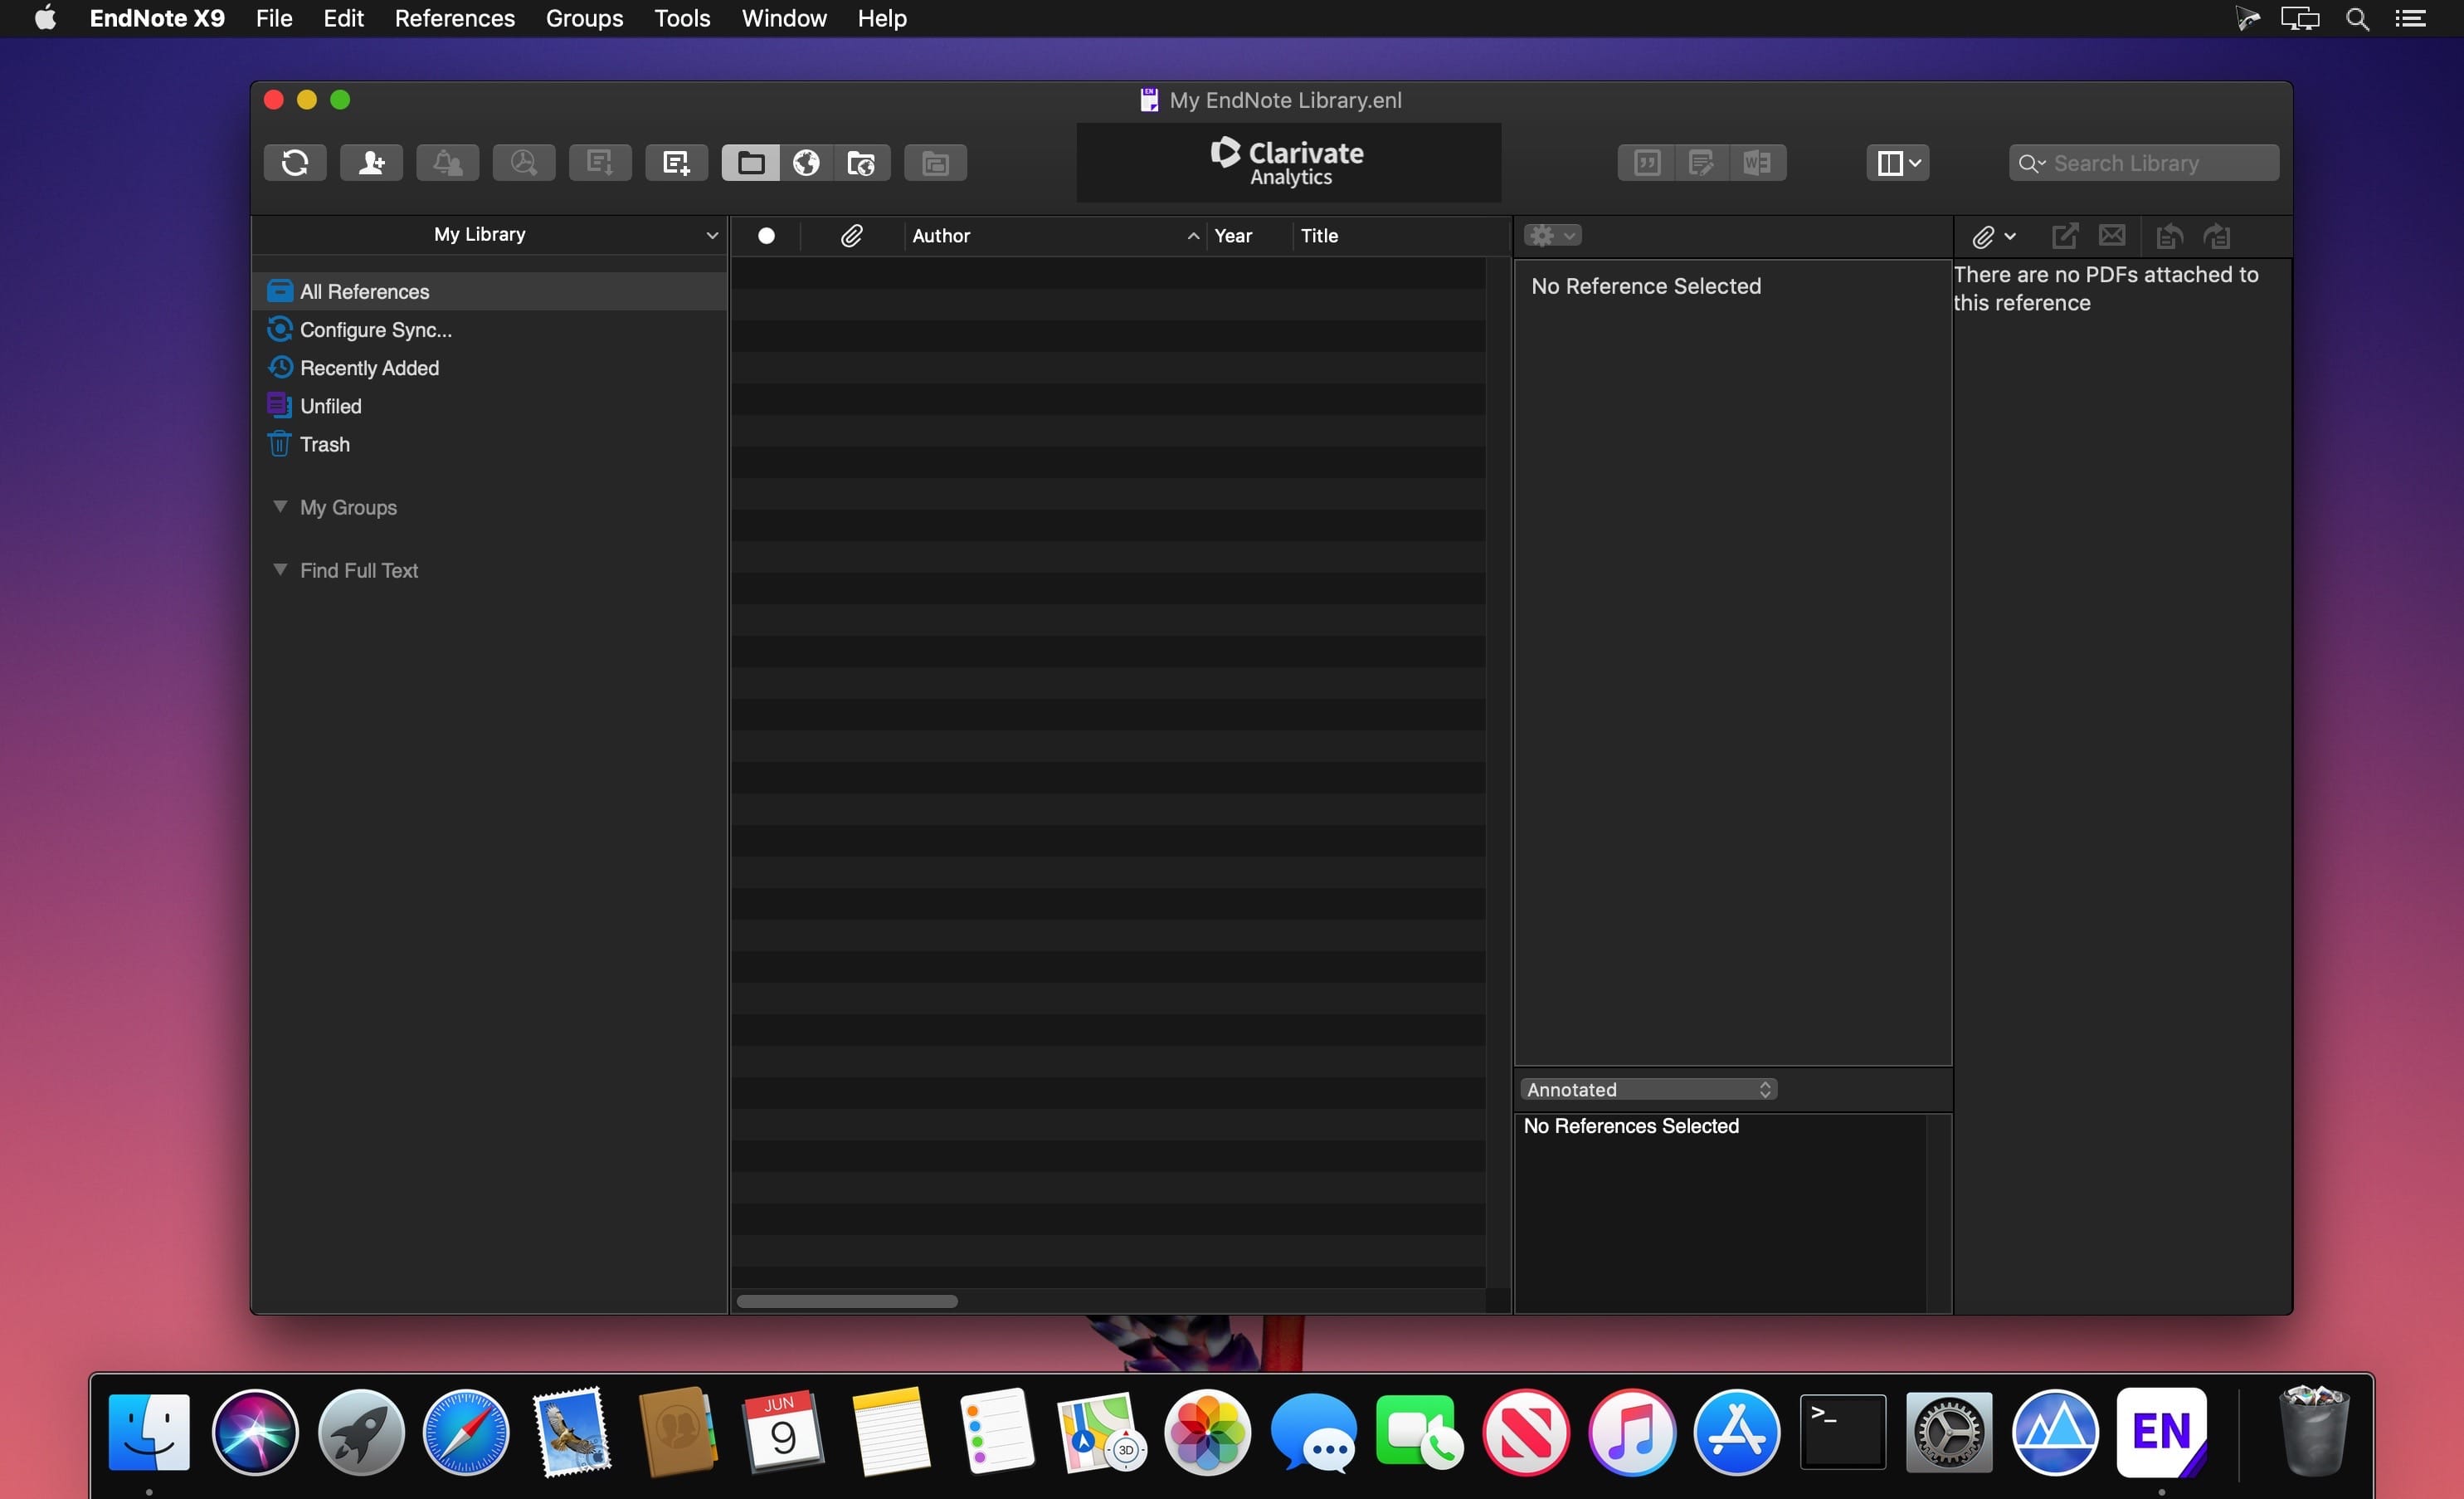The height and width of the screenshot is (1499, 2464).
Task: Open the Groups menu
Action: 584,19
